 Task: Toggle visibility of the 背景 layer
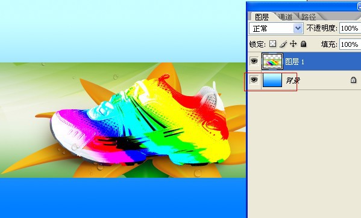[254, 80]
